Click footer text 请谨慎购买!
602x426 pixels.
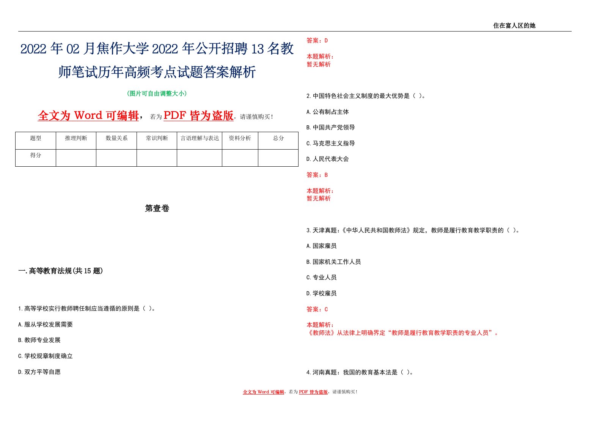click(x=345, y=392)
